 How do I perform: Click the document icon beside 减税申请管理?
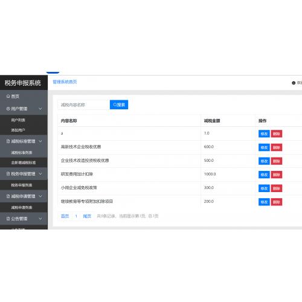click(x=8, y=196)
